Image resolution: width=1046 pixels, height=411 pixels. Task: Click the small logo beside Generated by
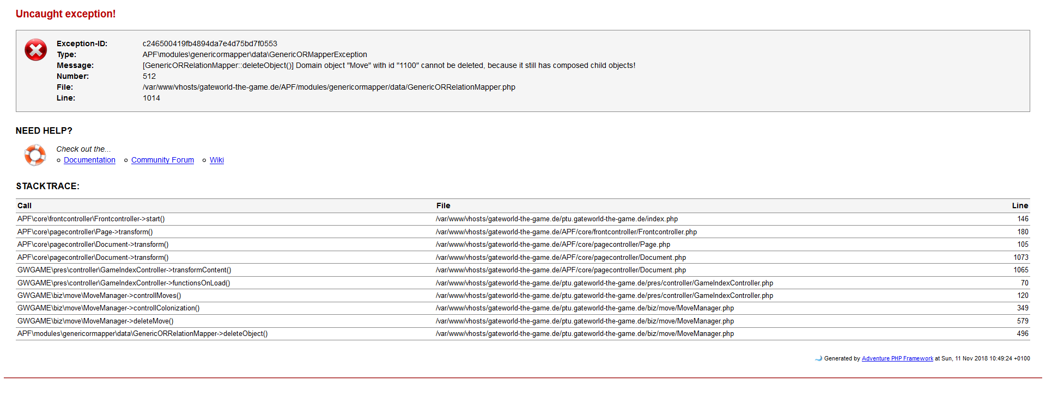coord(818,358)
